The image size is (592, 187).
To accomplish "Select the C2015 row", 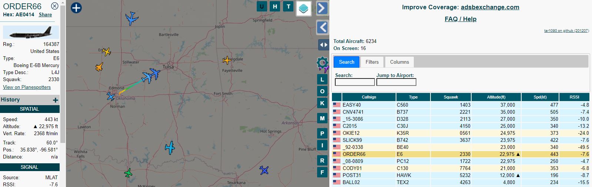I will coord(461,126).
